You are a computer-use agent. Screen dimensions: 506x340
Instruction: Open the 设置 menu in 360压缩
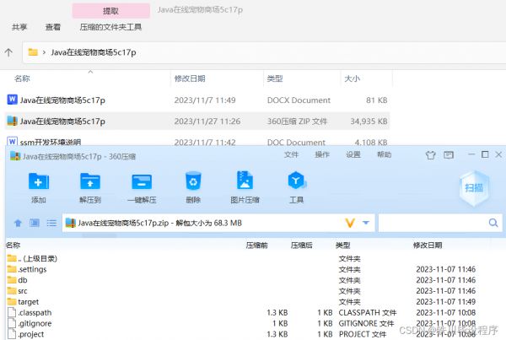pos(353,154)
